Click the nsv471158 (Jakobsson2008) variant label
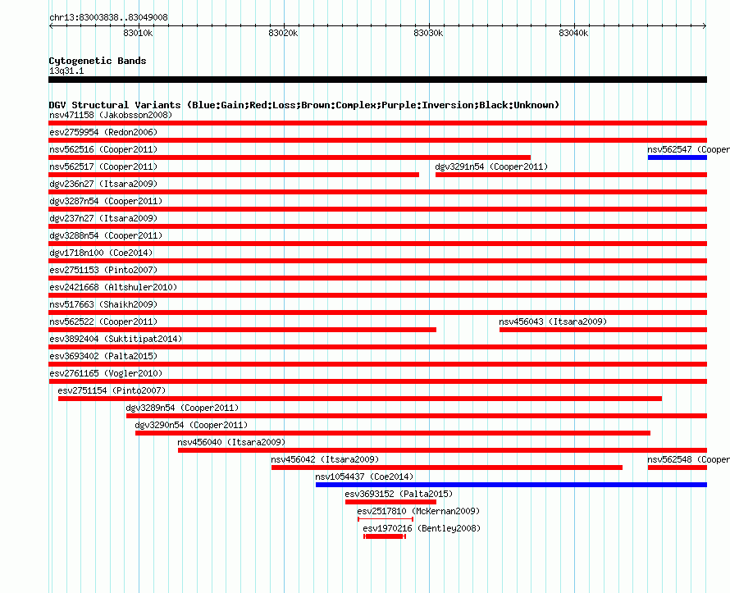730x593 pixels. point(111,115)
